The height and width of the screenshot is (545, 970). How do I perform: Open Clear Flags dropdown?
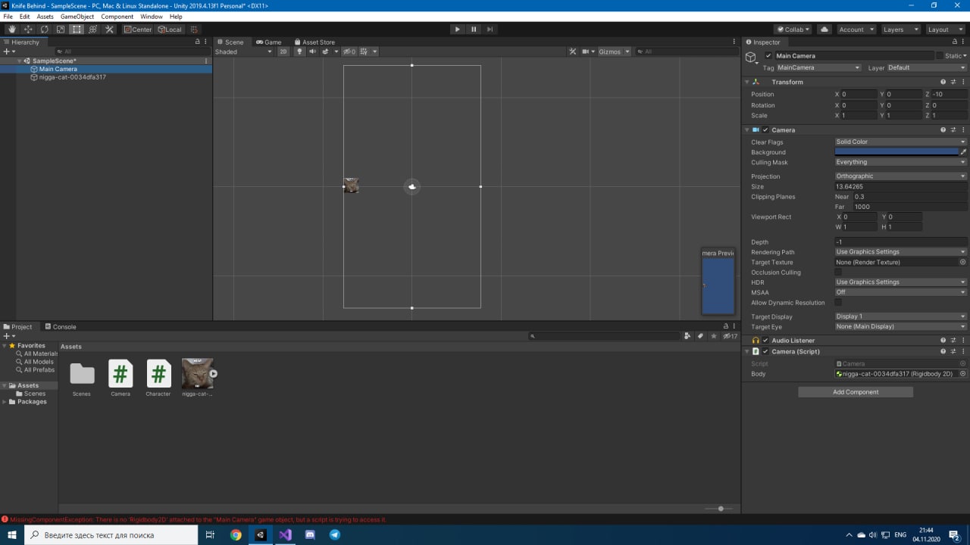coord(901,142)
